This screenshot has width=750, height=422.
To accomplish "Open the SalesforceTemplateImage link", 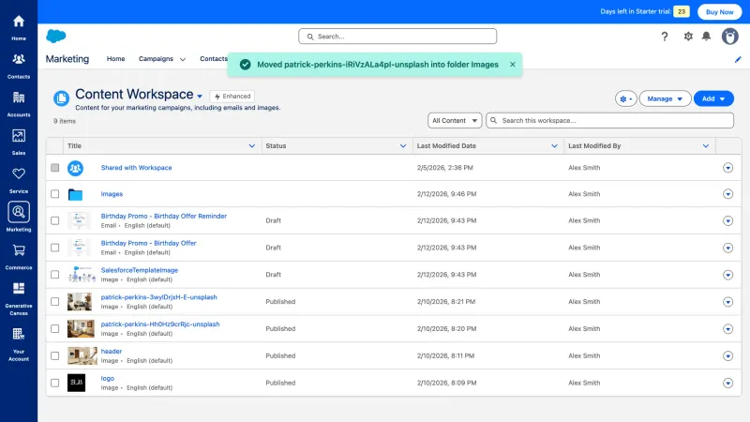I will pos(139,270).
